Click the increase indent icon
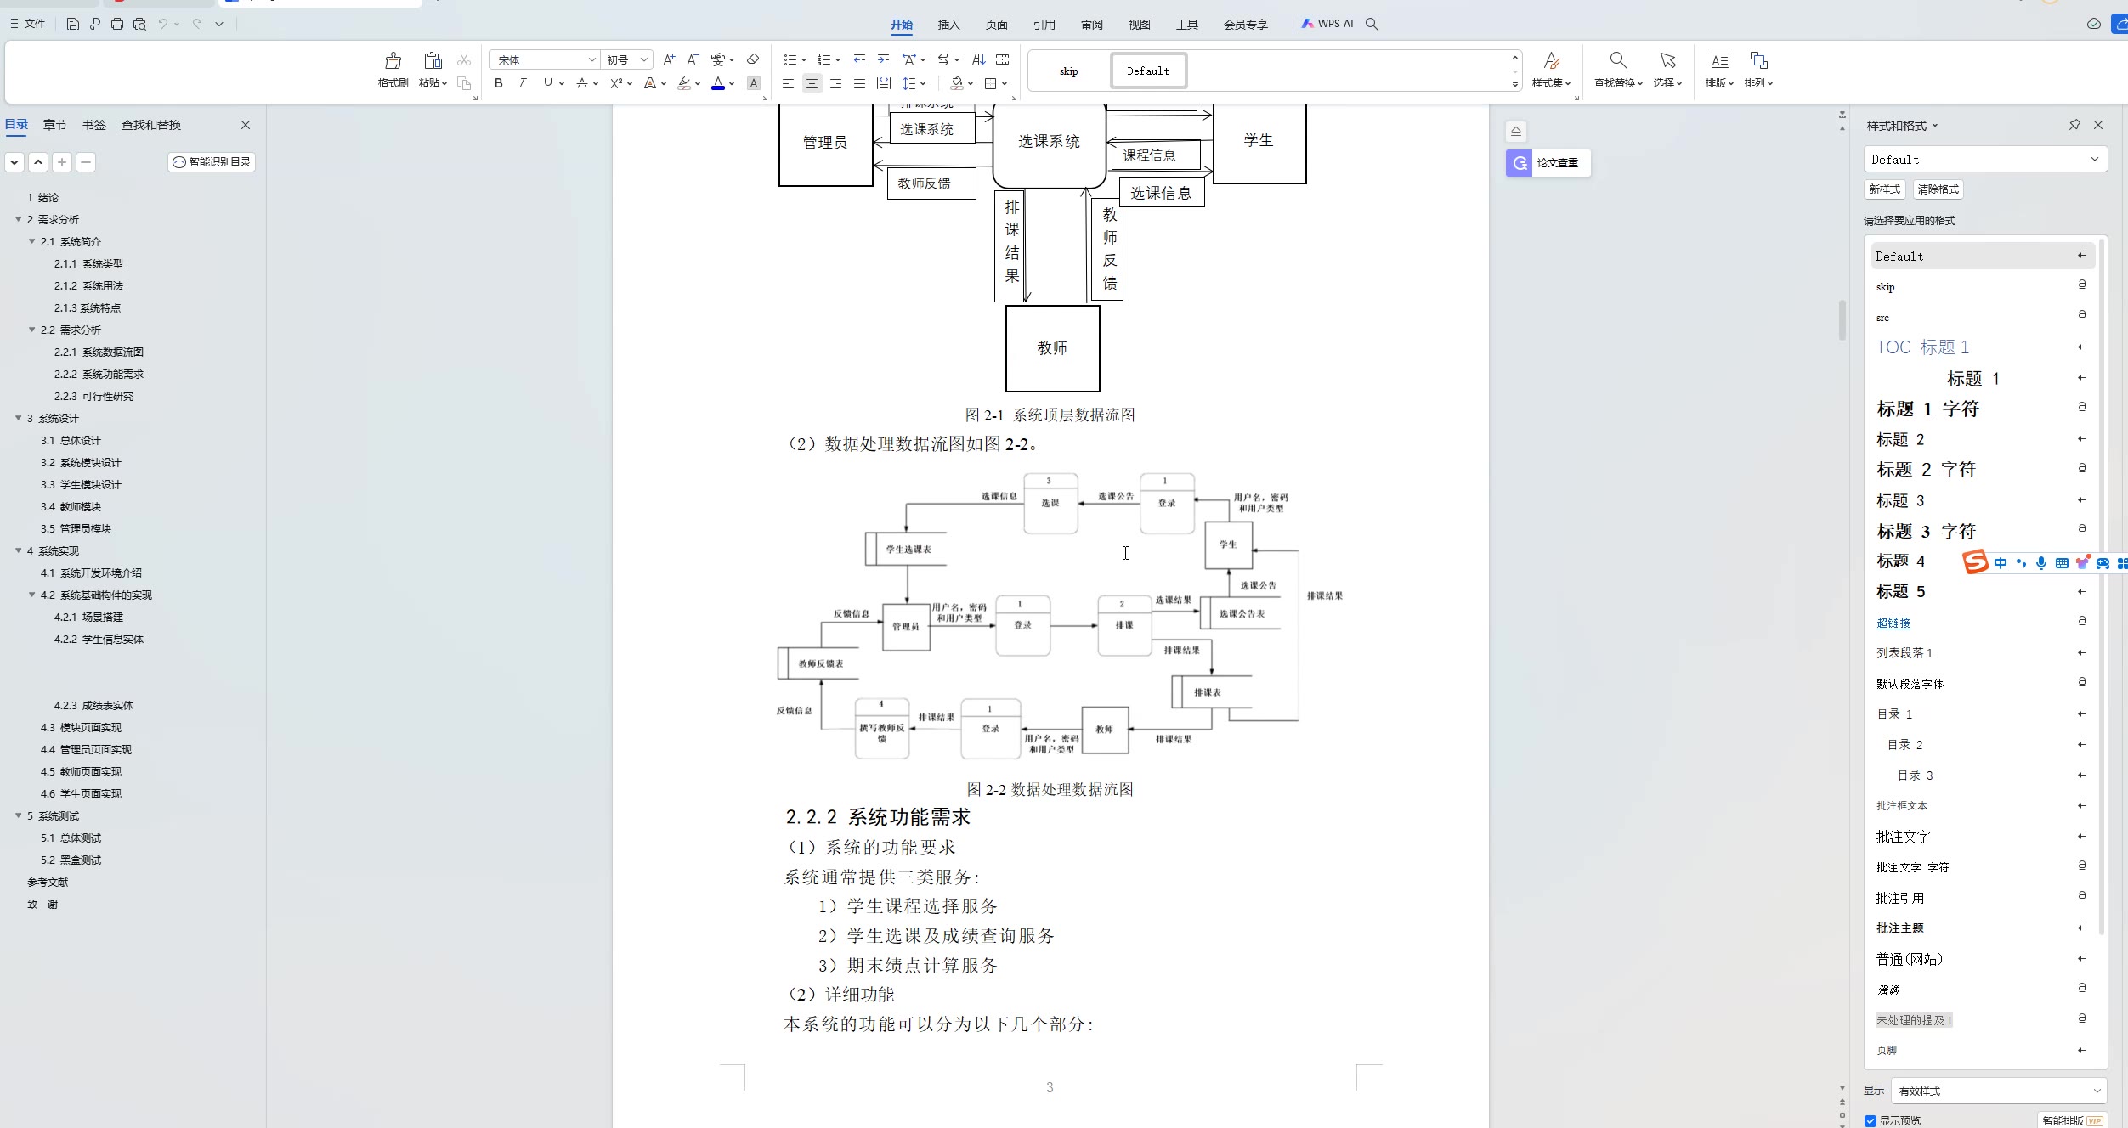The image size is (2128, 1128). tap(884, 59)
